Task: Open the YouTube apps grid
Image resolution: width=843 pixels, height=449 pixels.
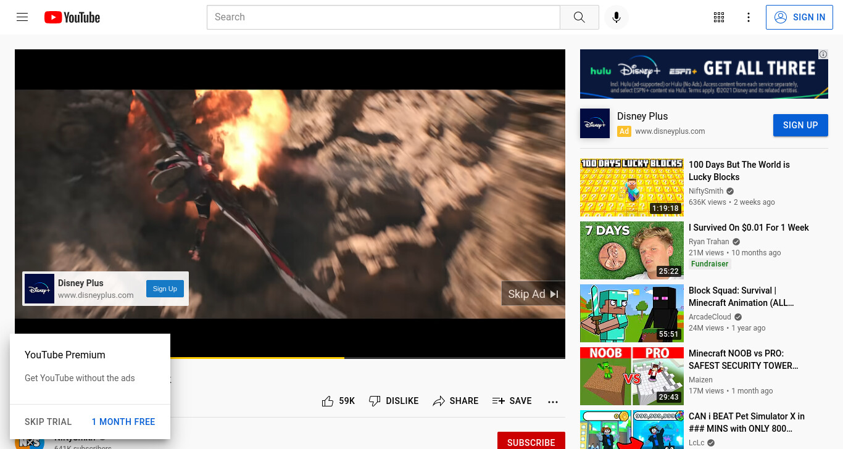Action: [x=719, y=17]
